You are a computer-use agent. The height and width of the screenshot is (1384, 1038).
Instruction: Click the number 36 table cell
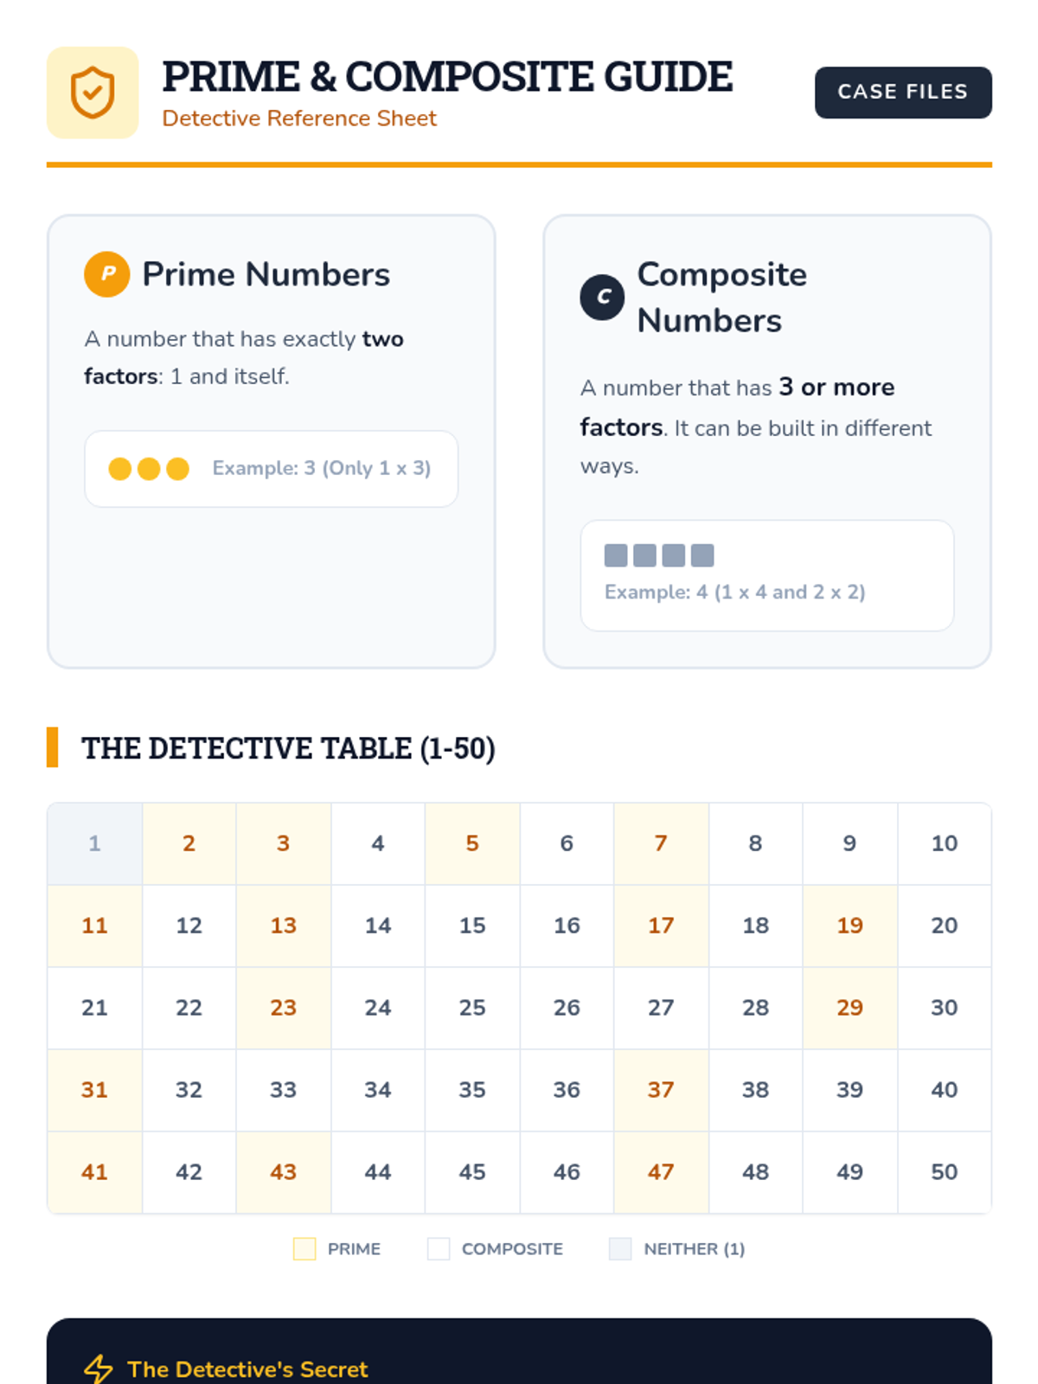(567, 1090)
